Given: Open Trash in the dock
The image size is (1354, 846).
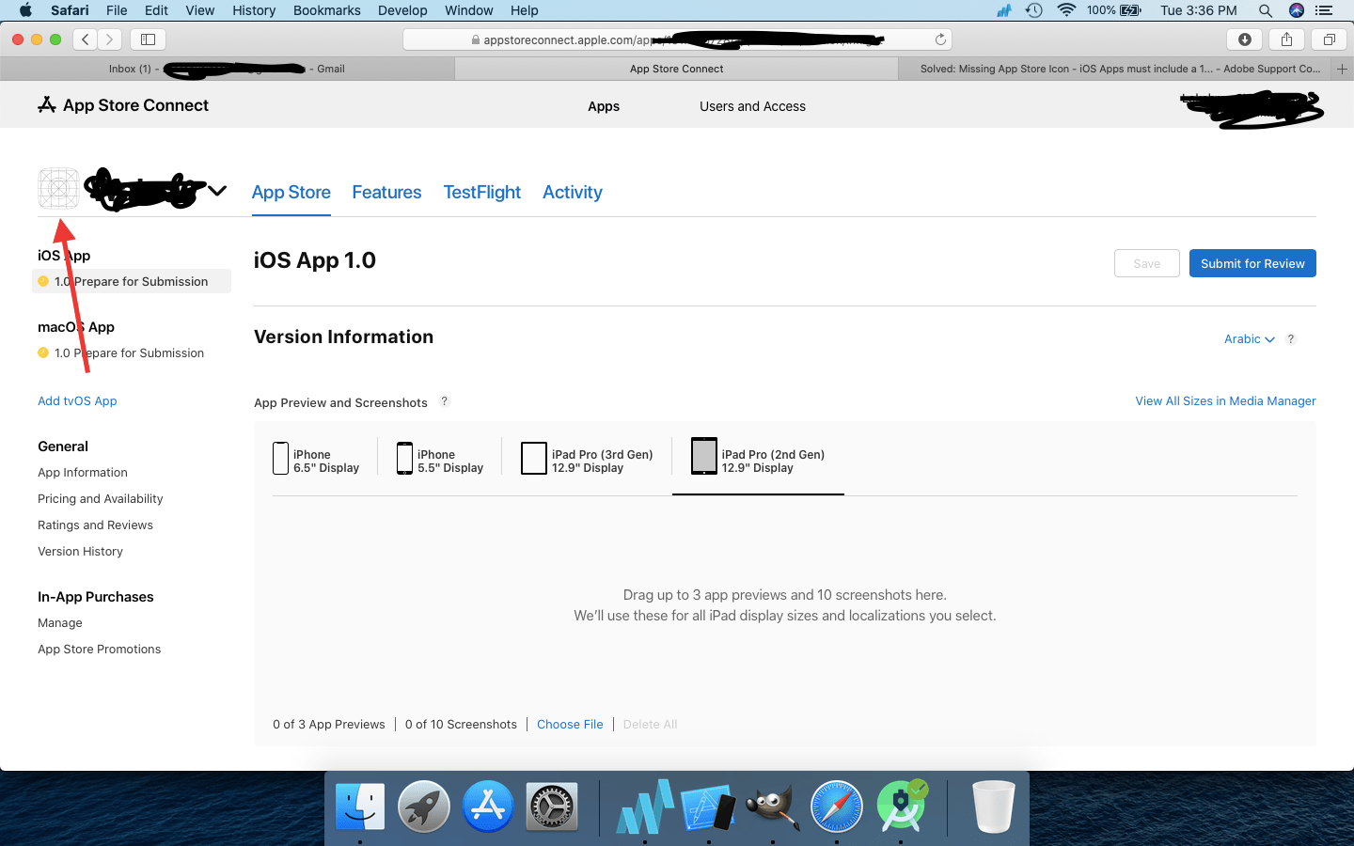Looking at the screenshot, I should (993, 807).
